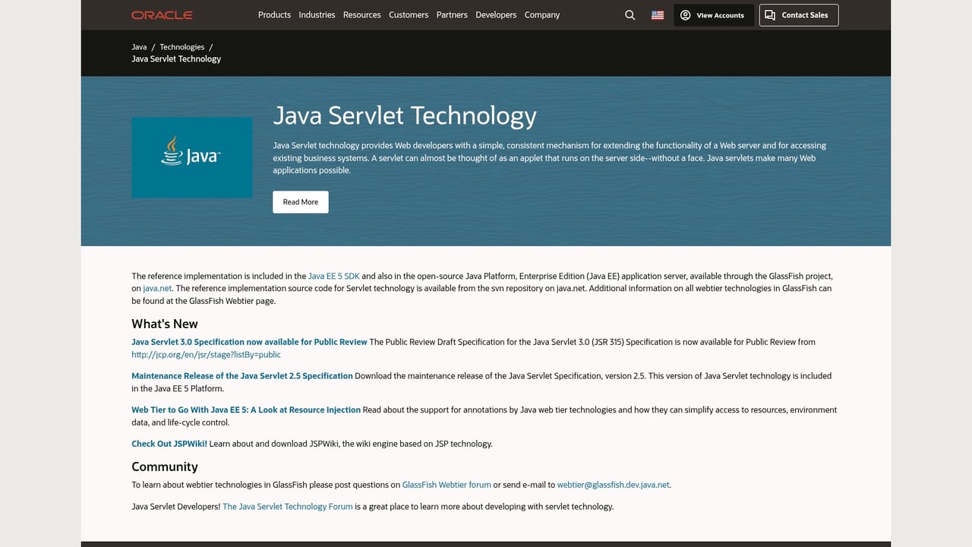The width and height of the screenshot is (972, 547).
Task: Click the Java Servlet 3.0 Specification link
Action: pos(249,342)
